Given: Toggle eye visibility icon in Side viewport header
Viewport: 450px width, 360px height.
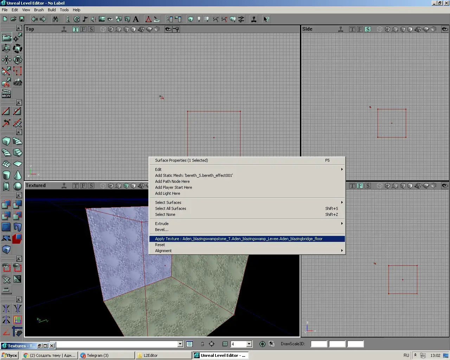Looking at the screenshot, I should coord(445,29).
